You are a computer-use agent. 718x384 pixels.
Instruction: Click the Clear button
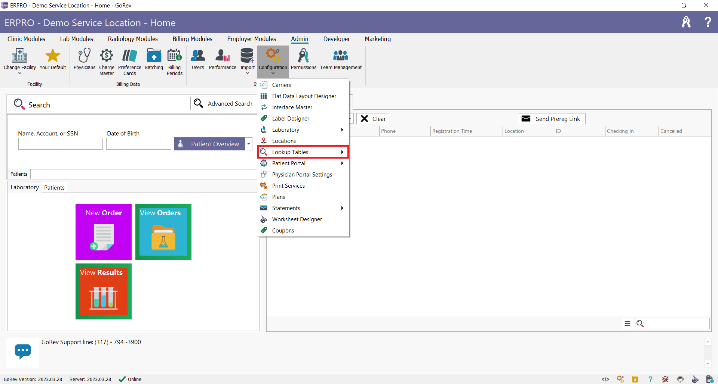click(373, 119)
